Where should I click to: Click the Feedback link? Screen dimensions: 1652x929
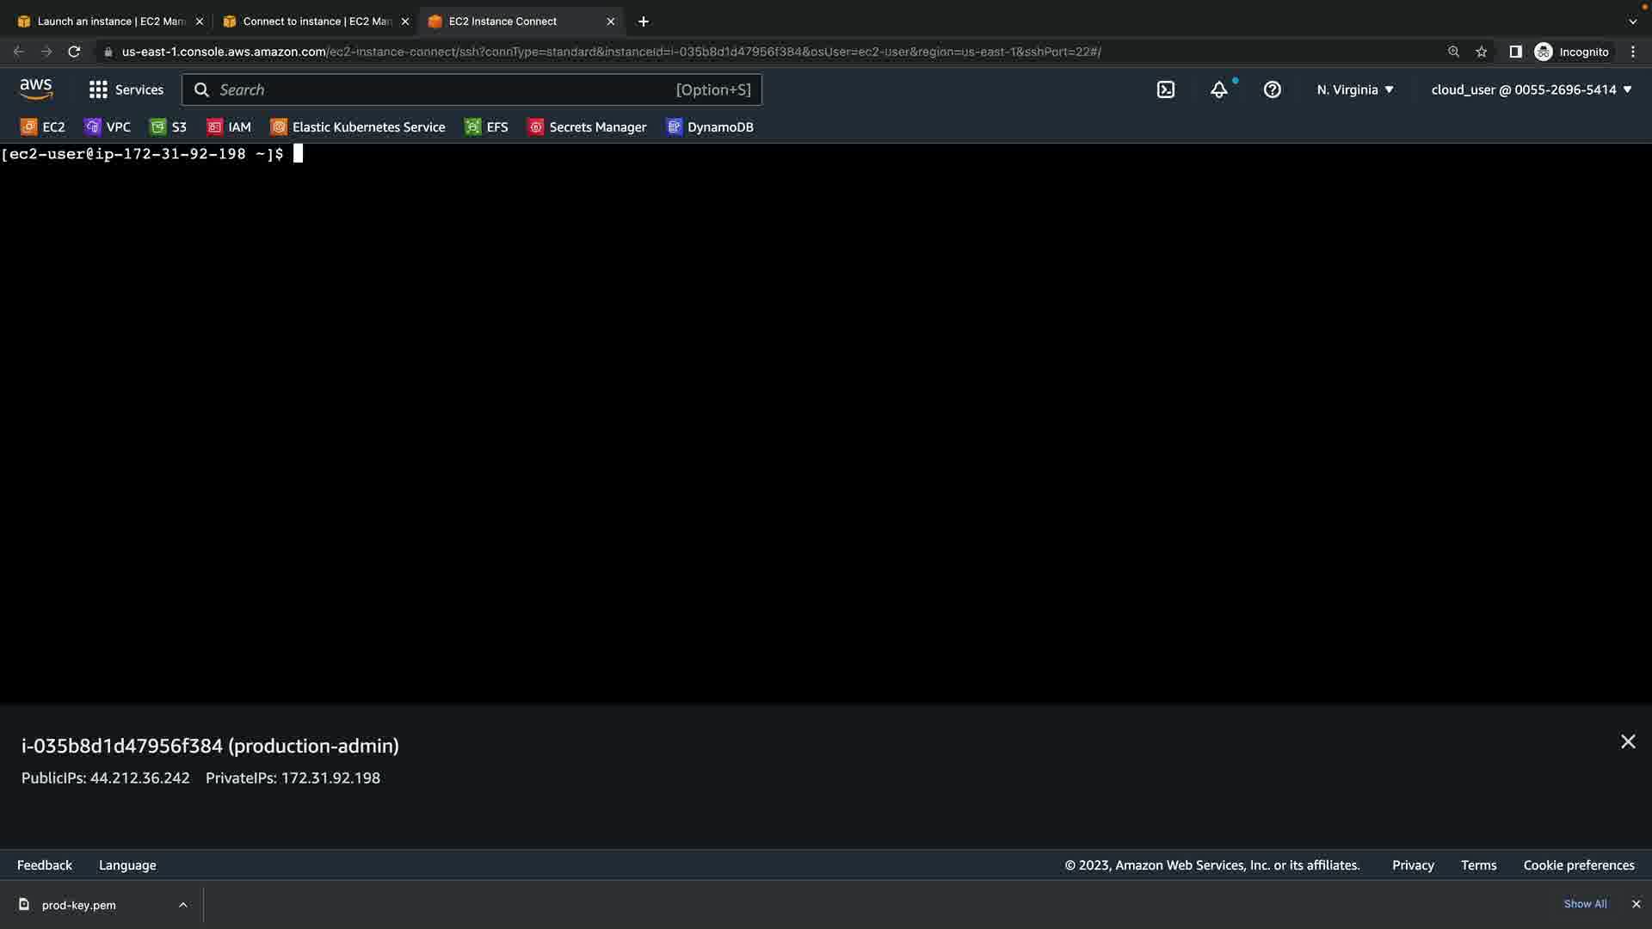point(45,865)
